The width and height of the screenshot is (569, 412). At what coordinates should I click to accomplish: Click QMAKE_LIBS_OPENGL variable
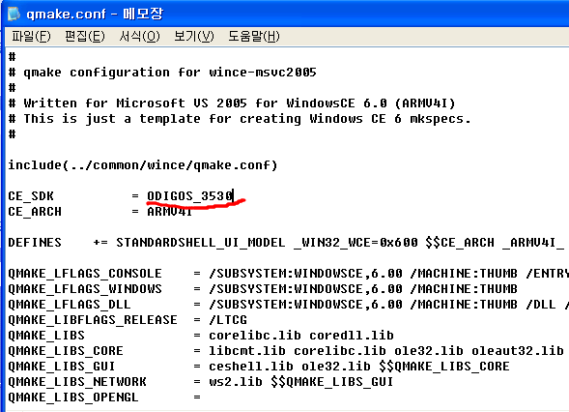(73, 397)
